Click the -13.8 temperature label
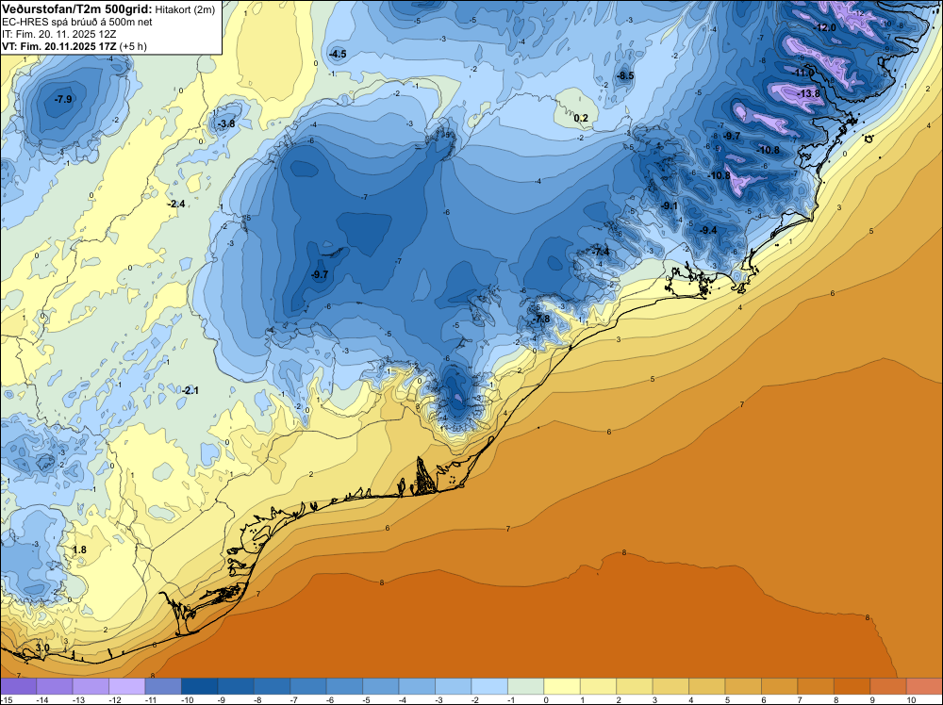 click(x=809, y=93)
